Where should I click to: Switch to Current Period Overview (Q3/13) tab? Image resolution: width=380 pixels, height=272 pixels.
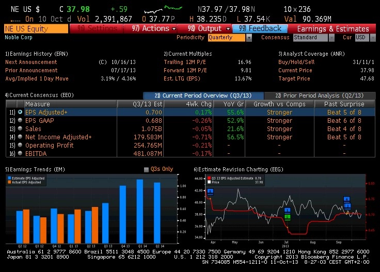203,95
